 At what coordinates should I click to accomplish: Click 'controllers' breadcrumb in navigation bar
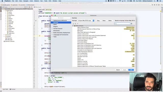pos(22,5)
